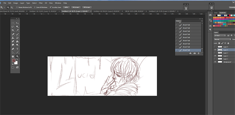Select the Type tool
The image size is (235, 115).
(x=17, y=49)
